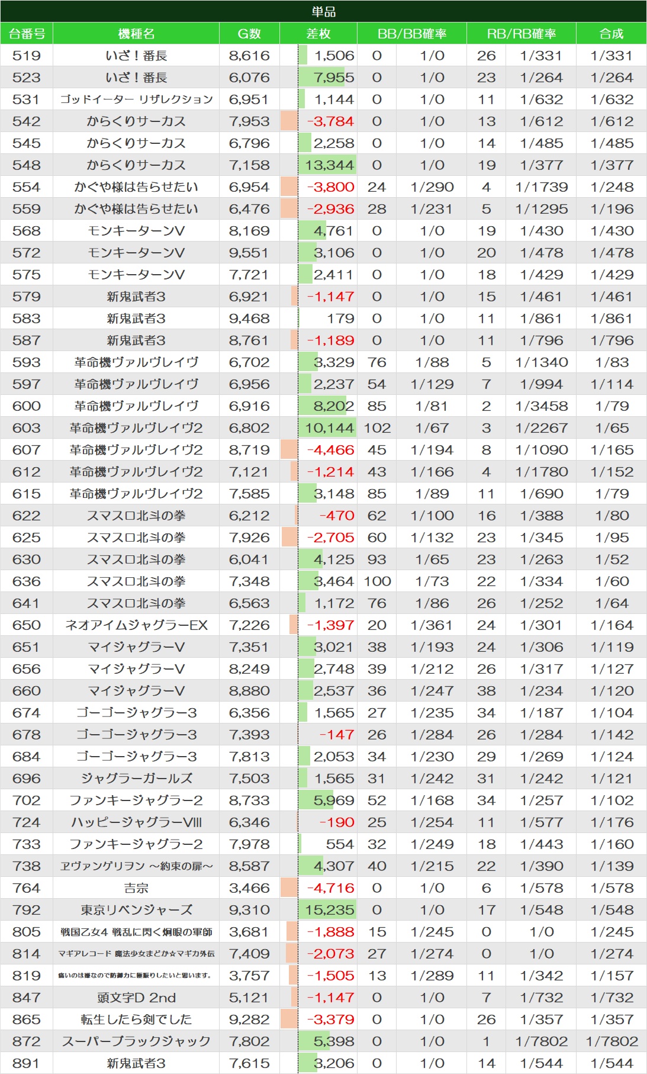Click ヱヴァンゲリヲン ～約束の扉～ machine name
The width and height of the screenshot is (647, 1074).
click(136, 866)
